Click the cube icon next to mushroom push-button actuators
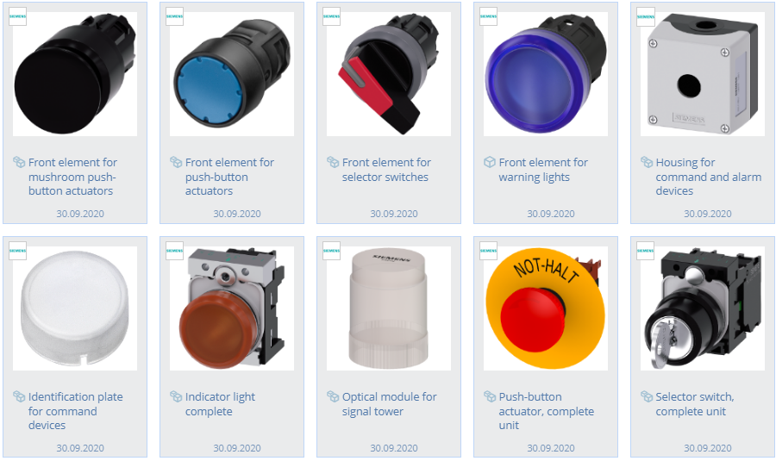The height and width of the screenshot is (461, 776). click(19, 162)
